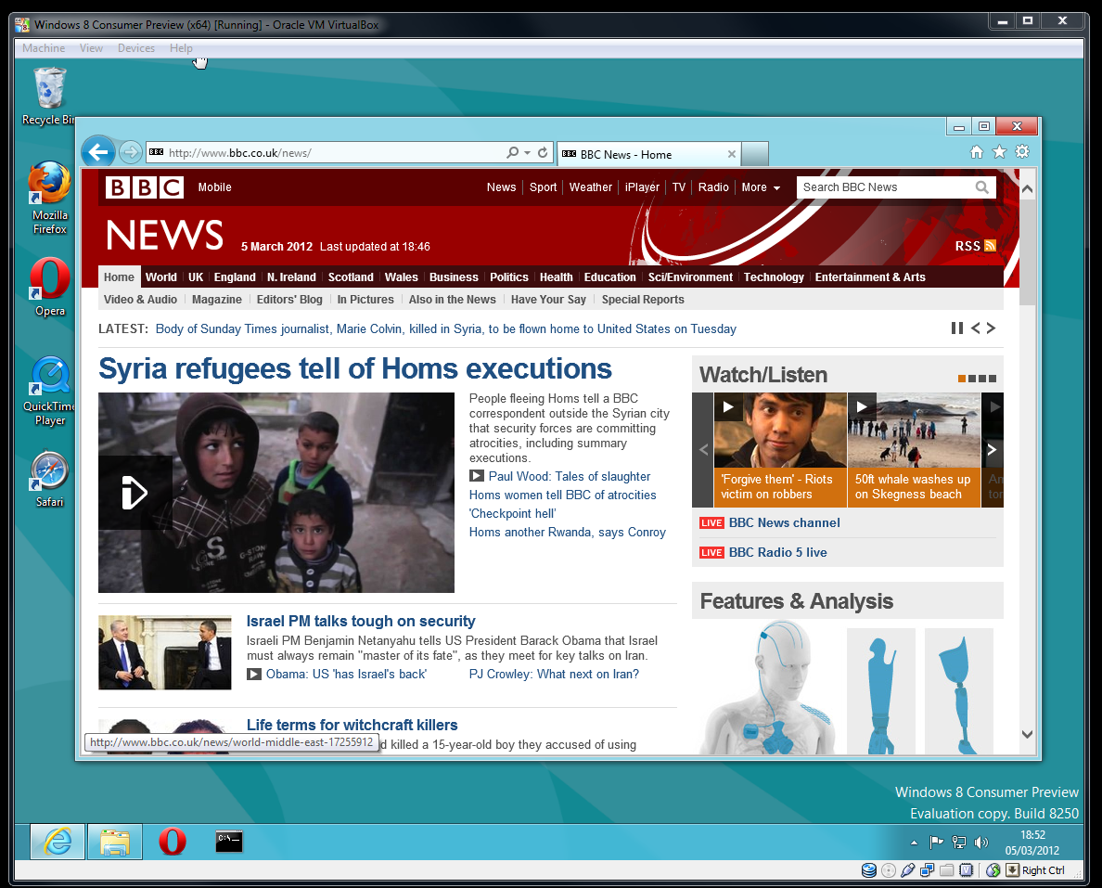Select Mozilla Firefox desktop shortcut
The height and width of the screenshot is (888, 1102).
click(49, 198)
